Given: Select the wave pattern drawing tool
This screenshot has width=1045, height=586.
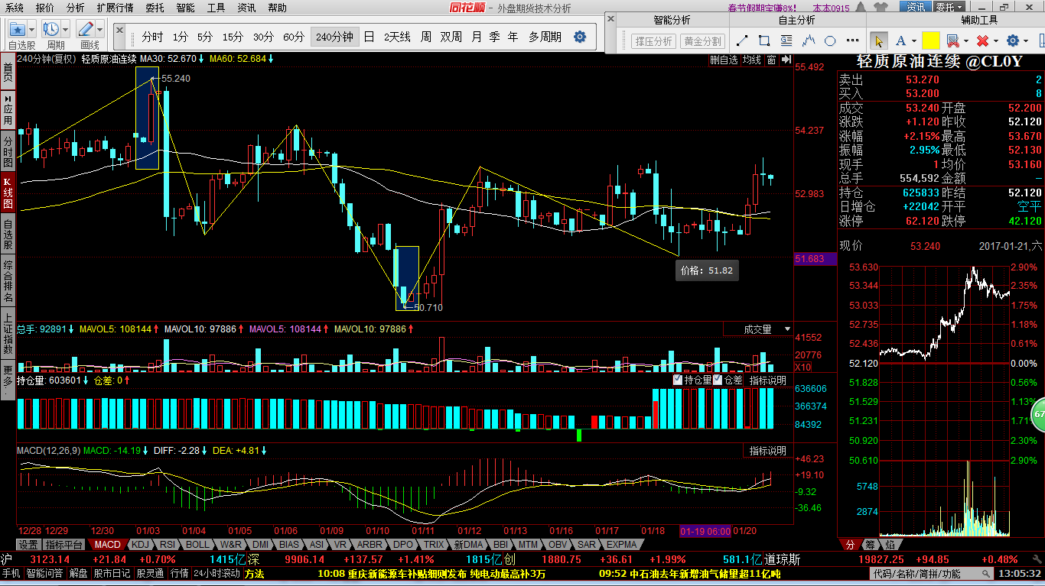Looking at the screenshot, I should click(x=809, y=40).
